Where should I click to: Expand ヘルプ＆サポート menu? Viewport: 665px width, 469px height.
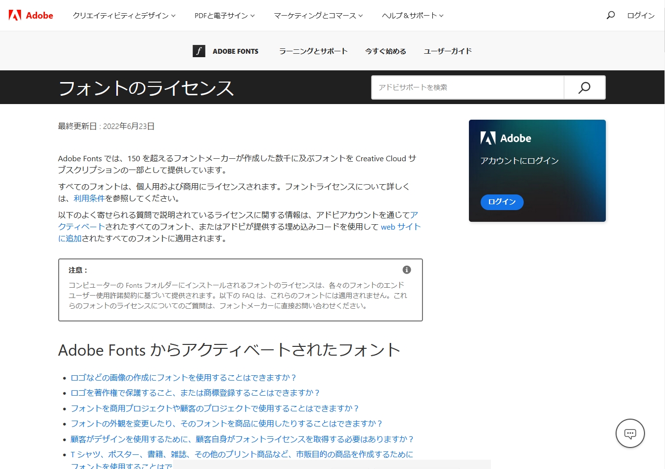(413, 16)
